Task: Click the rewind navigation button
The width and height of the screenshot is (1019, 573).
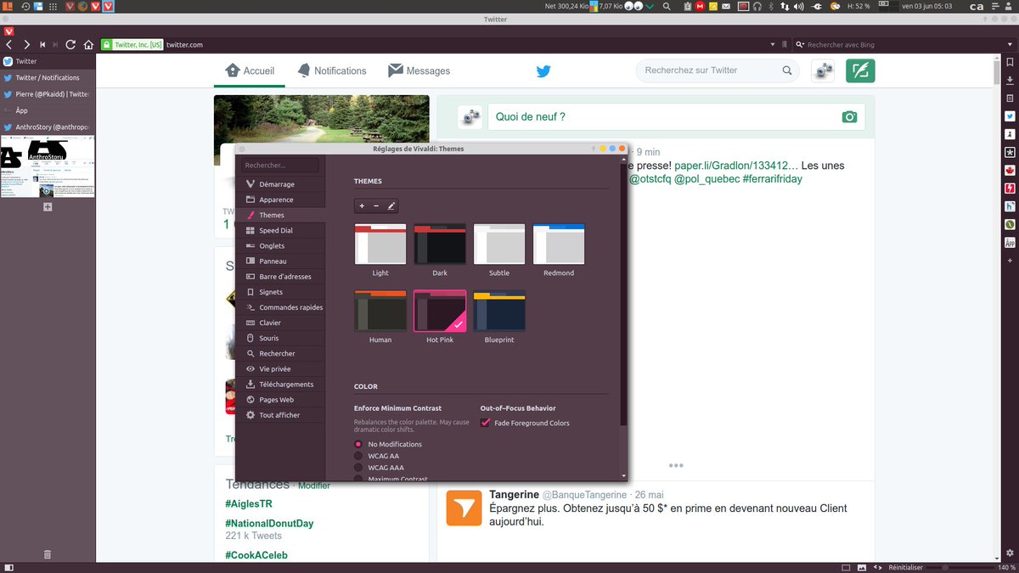Action: coord(42,44)
